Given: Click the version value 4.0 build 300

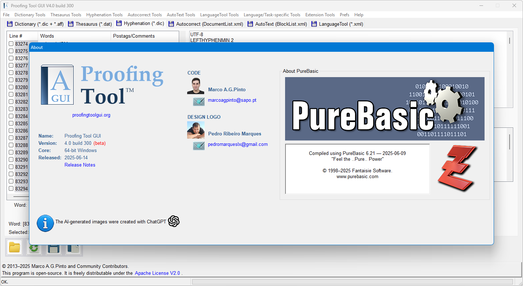Looking at the screenshot, I should (78, 143).
